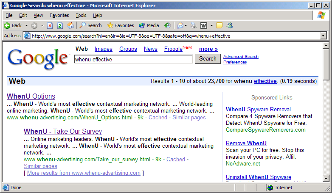Viewport: 332px width, 193px height.
Task: Open the Search pane from the toolbar
Action: [90, 25]
